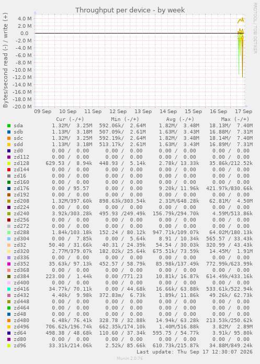
Task: Click the '17 Sep' x-axis label
Action: [244, 112]
